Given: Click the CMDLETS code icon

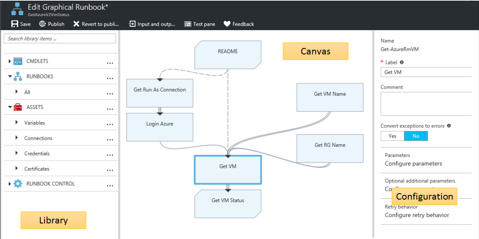Looking at the screenshot, I should tap(18, 61).
